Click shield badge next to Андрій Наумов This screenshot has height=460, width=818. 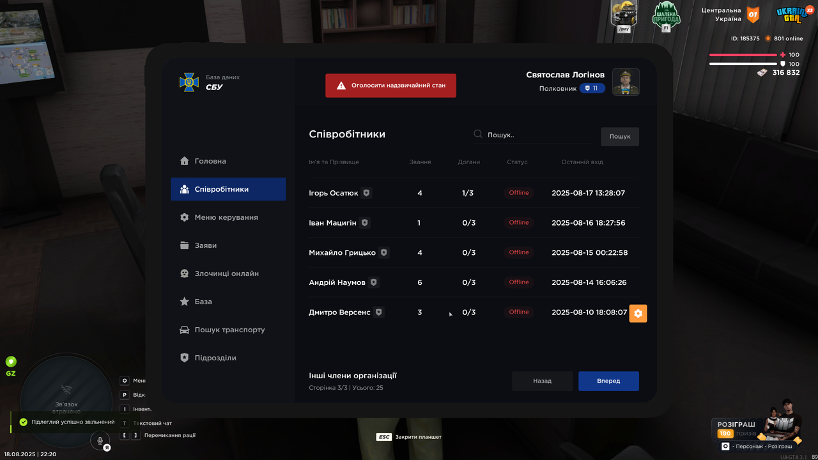pyautogui.click(x=373, y=282)
